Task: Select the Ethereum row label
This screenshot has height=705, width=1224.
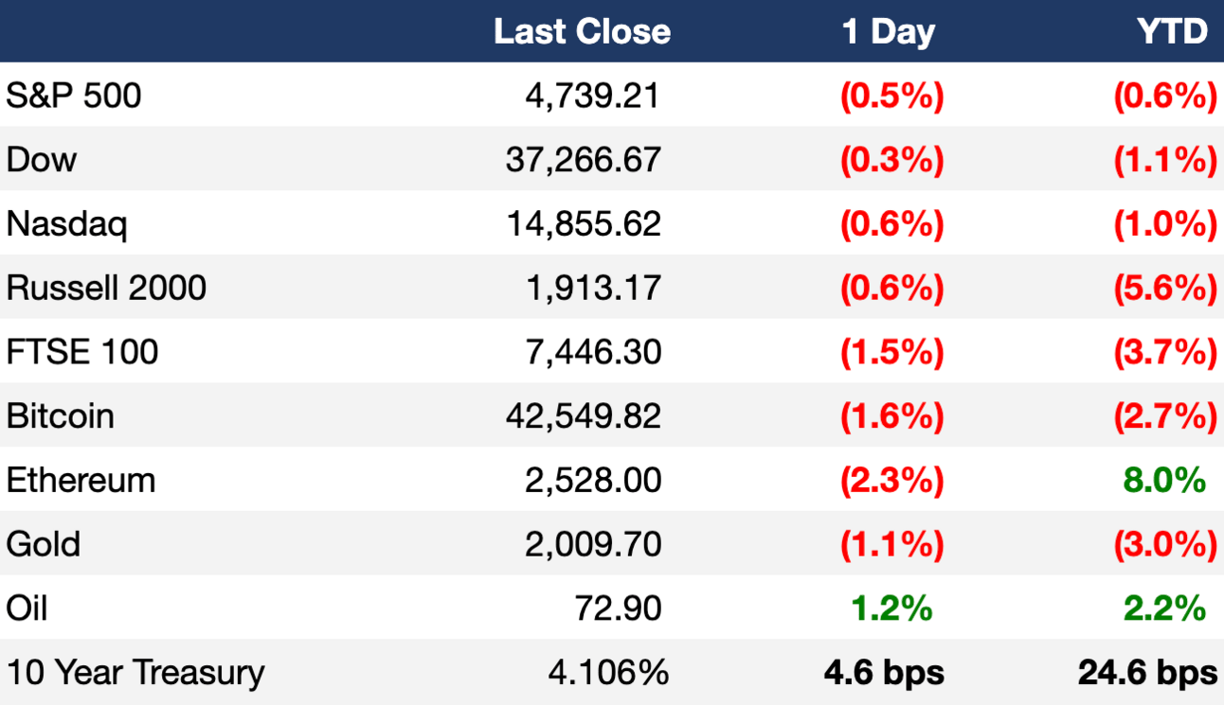Action: click(81, 481)
